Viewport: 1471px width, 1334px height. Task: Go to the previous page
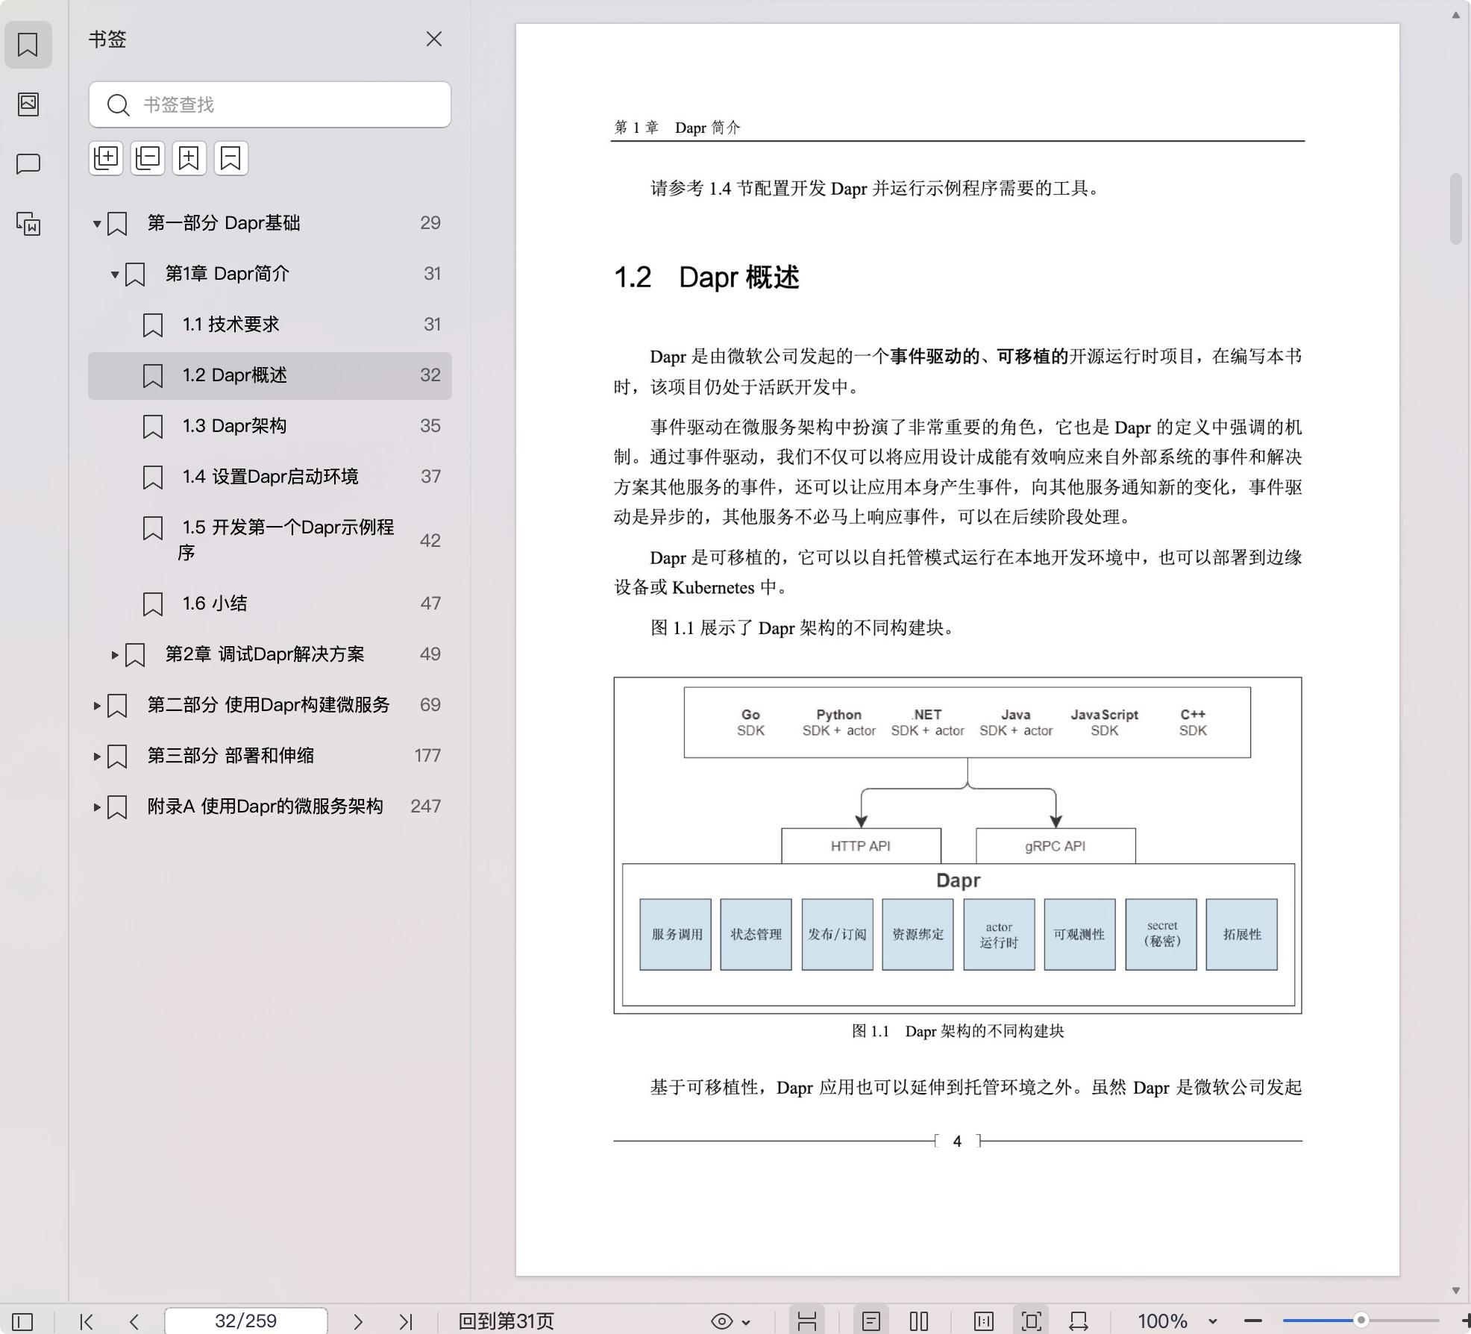tap(134, 1321)
